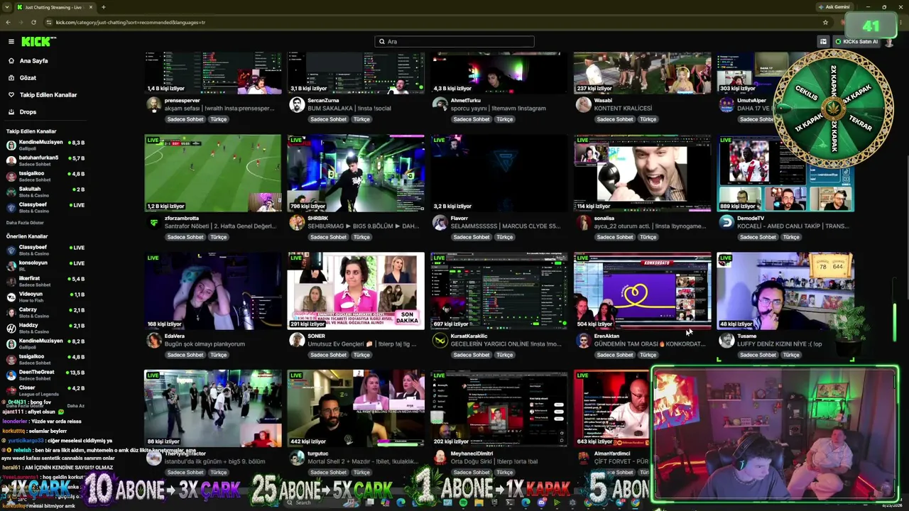Open sonalisa's stream thumbnail
909x511 pixels.
(642, 173)
